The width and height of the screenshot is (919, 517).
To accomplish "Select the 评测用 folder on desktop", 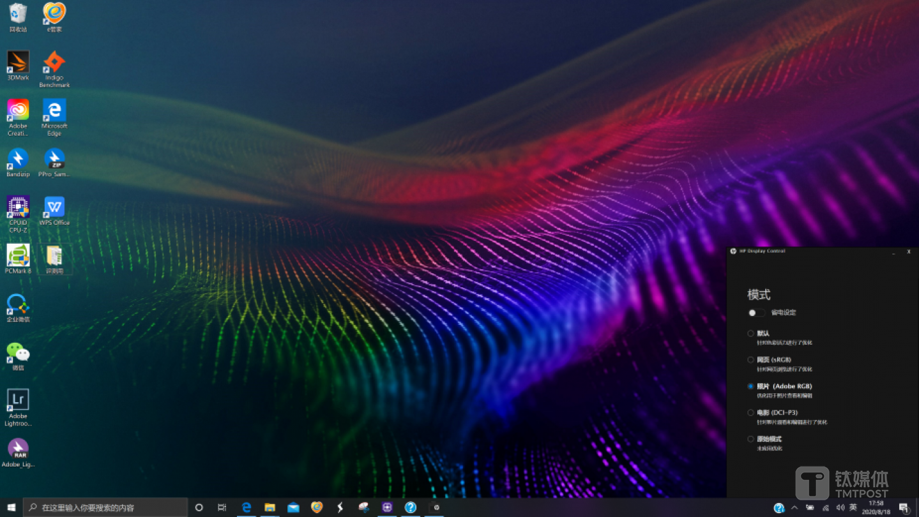I will click(54, 259).
